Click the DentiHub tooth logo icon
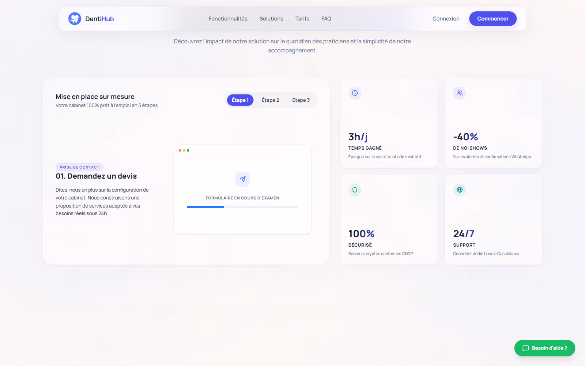The width and height of the screenshot is (585, 366). 75,19
